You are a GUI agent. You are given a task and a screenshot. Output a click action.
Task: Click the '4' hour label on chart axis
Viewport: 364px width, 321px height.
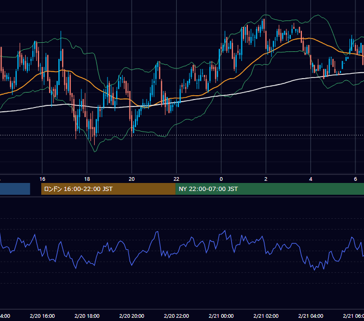point(310,179)
